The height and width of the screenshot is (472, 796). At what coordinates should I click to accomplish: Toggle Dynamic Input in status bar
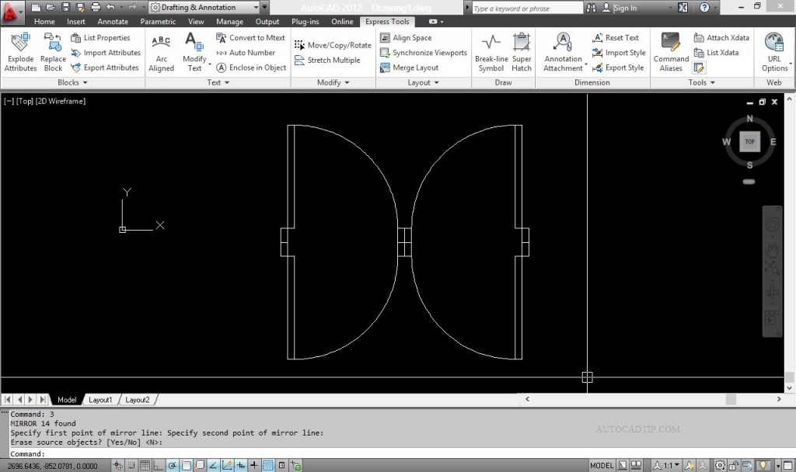[241, 466]
